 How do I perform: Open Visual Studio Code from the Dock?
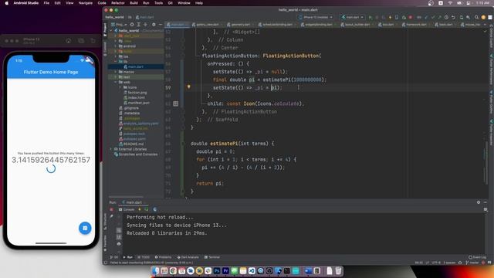(x=252, y=271)
